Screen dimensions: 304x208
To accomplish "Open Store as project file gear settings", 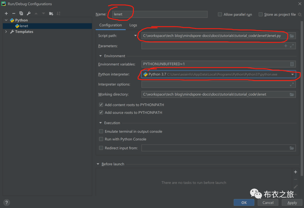I will [x=299, y=15].
